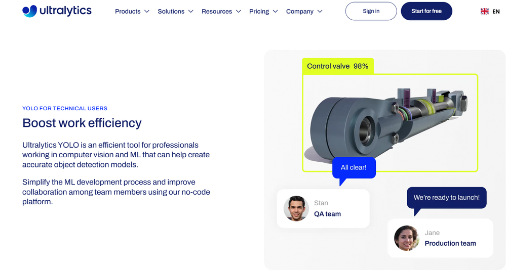Image resolution: width=506 pixels, height=270 pixels.
Task: Click the name Jane
Action: tap(432, 233)
